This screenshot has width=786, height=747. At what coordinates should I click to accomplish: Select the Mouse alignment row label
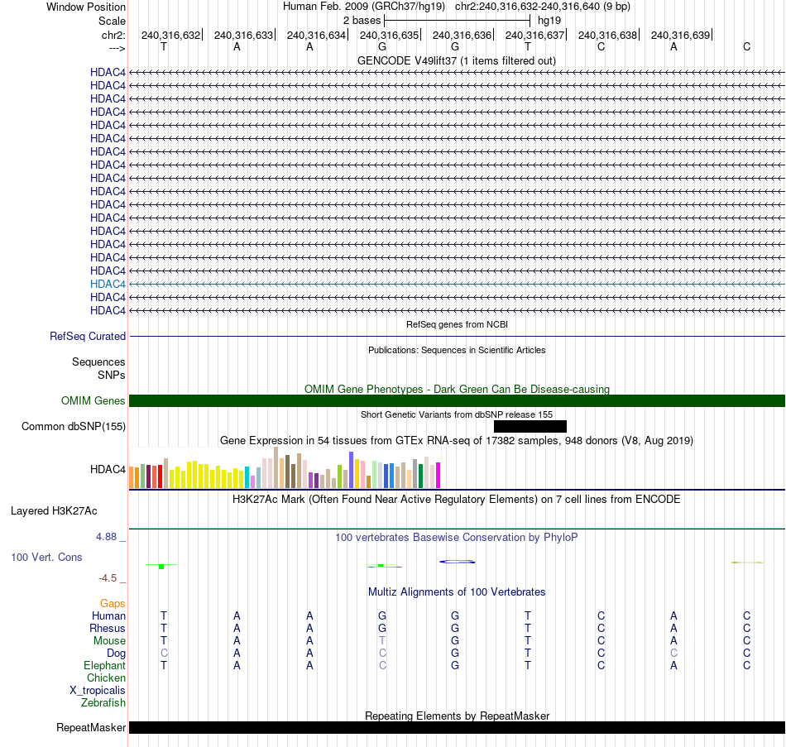(109, 641)
